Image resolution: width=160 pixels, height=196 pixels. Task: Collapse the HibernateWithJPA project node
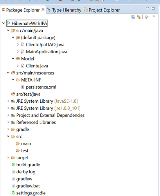(x=4, y=24)
